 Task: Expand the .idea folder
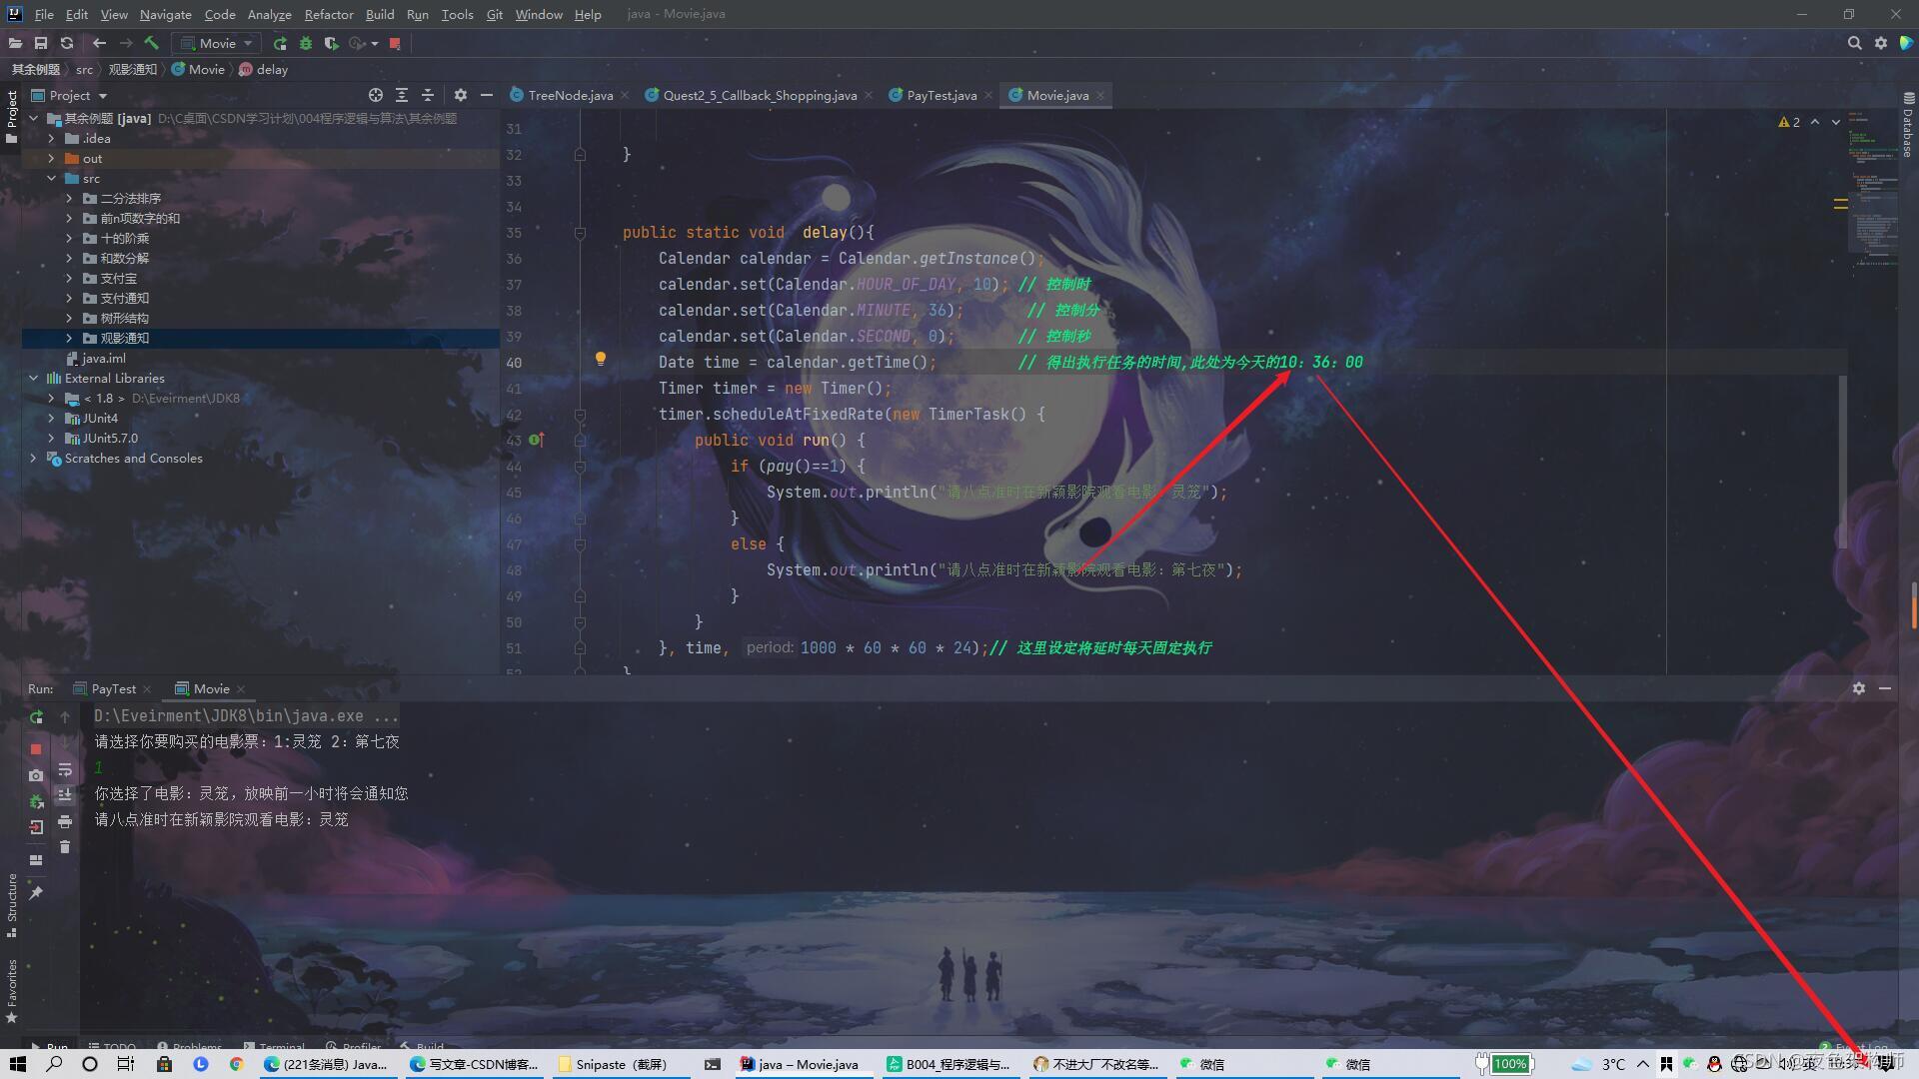pyautogui.click(x=51, y=139)
